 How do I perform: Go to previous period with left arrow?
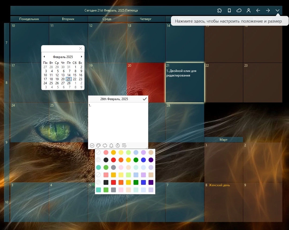pos(258,10)
